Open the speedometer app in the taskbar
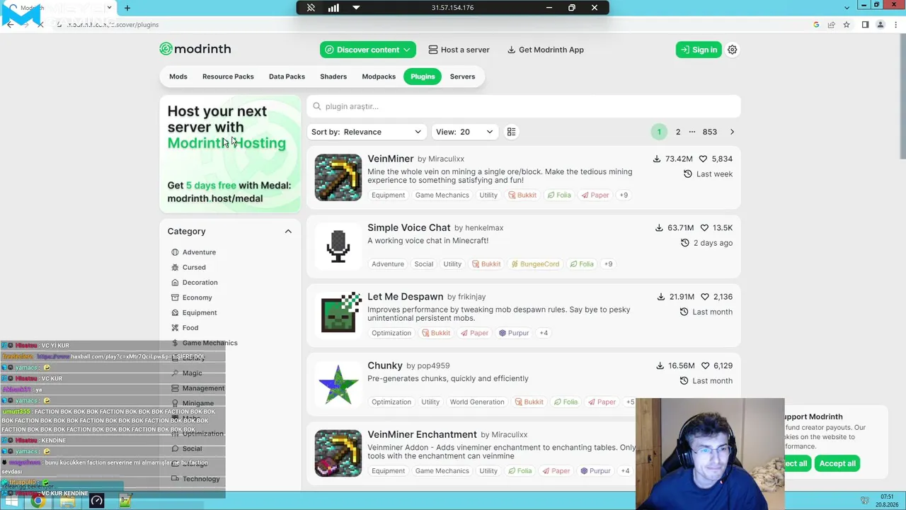This screenshot has height=510, width=906. tap(97, 501)
